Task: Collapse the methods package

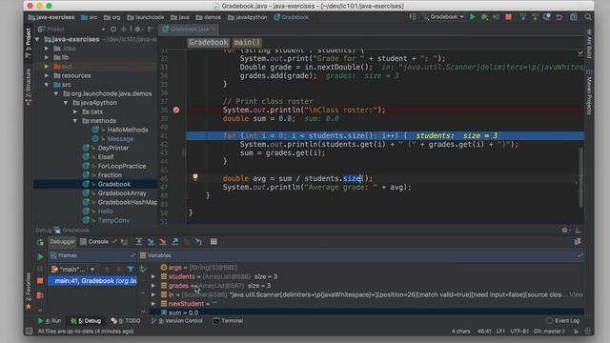Action: pyautogui.click(x=75, y=121)
